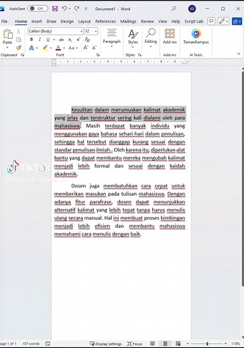244x348 pixels.
Task: Switch to the Design tab
Action: pyautogui.click(x=67, y=21)
